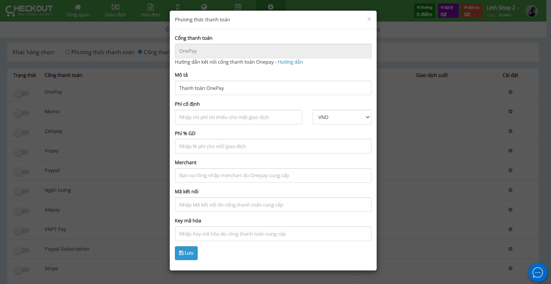This screenshot has width=551, height=284.
Task: Toggle OnePay gateway status switch
Action: (x=22, y=93)
